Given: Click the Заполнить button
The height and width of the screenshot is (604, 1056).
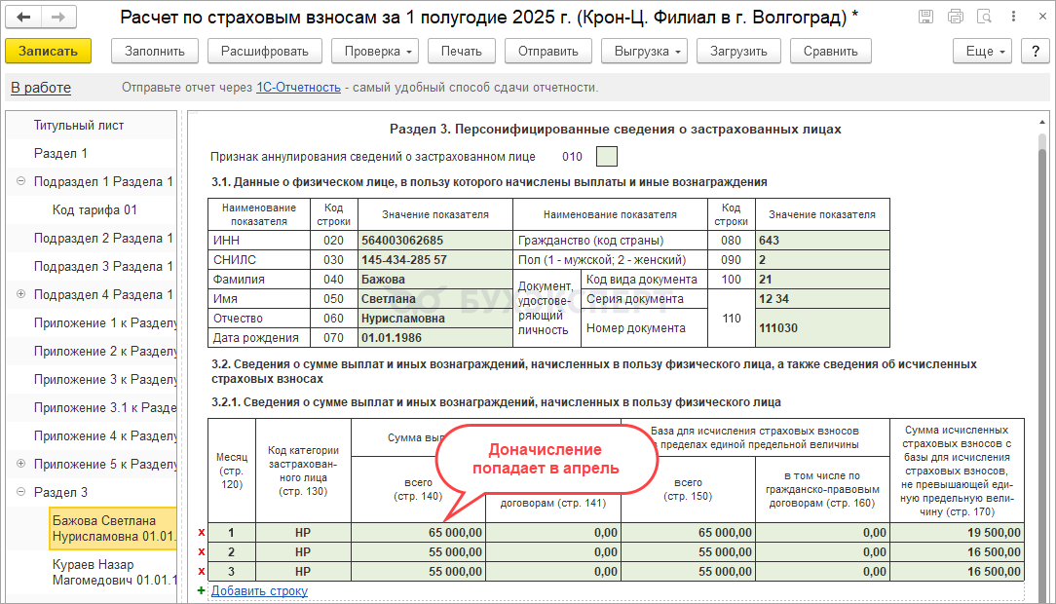Looking at the screenshot, I should pos(155,52).
